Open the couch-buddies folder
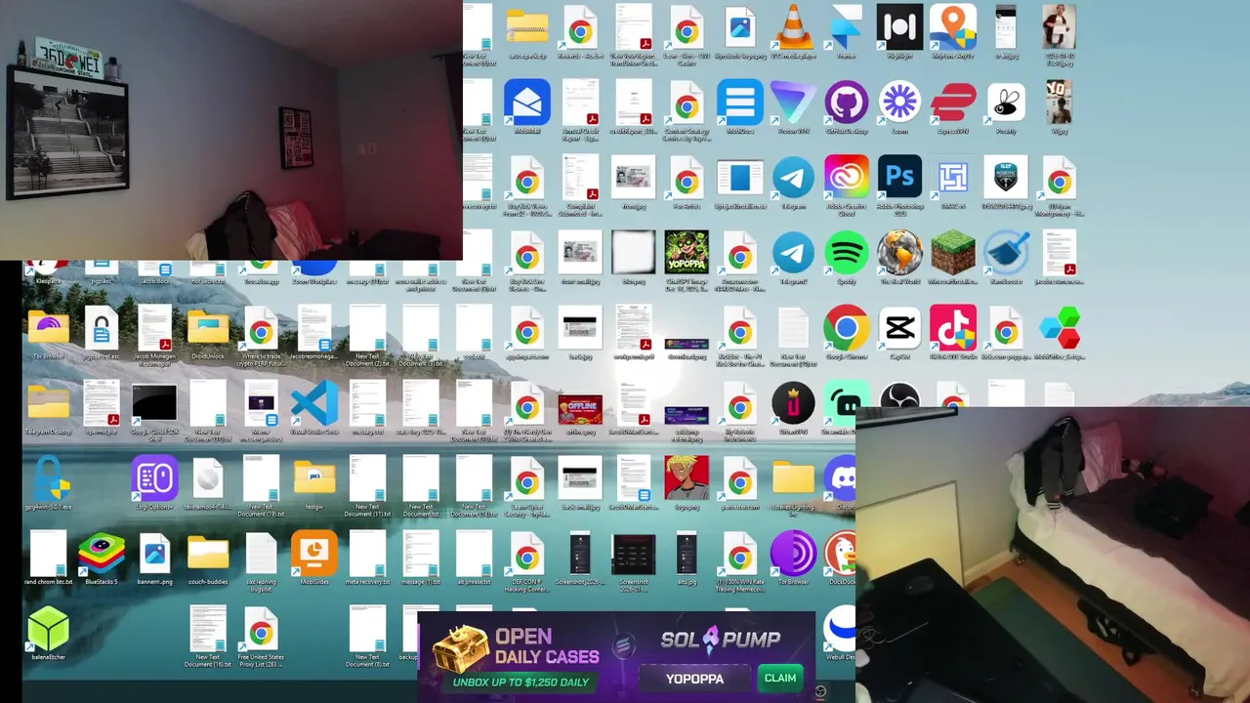Image resolution: width=1250 pixels, height=703 pixels. 208,555
